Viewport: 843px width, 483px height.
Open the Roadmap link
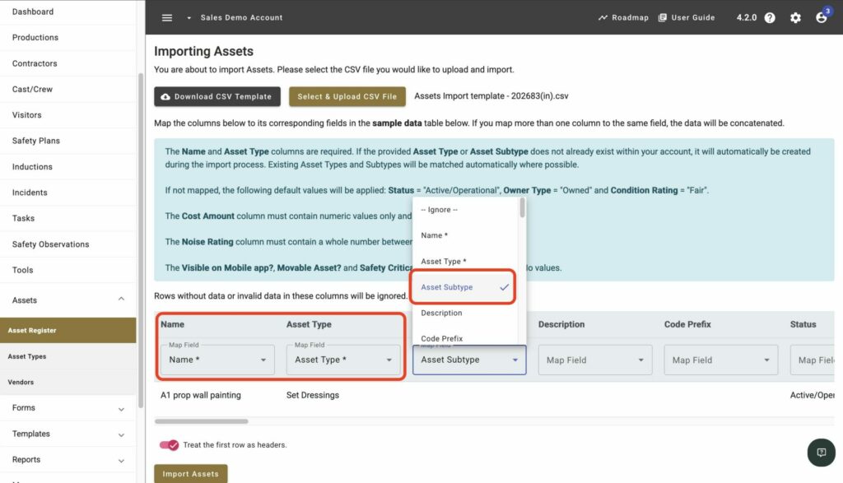click(623, 18)
